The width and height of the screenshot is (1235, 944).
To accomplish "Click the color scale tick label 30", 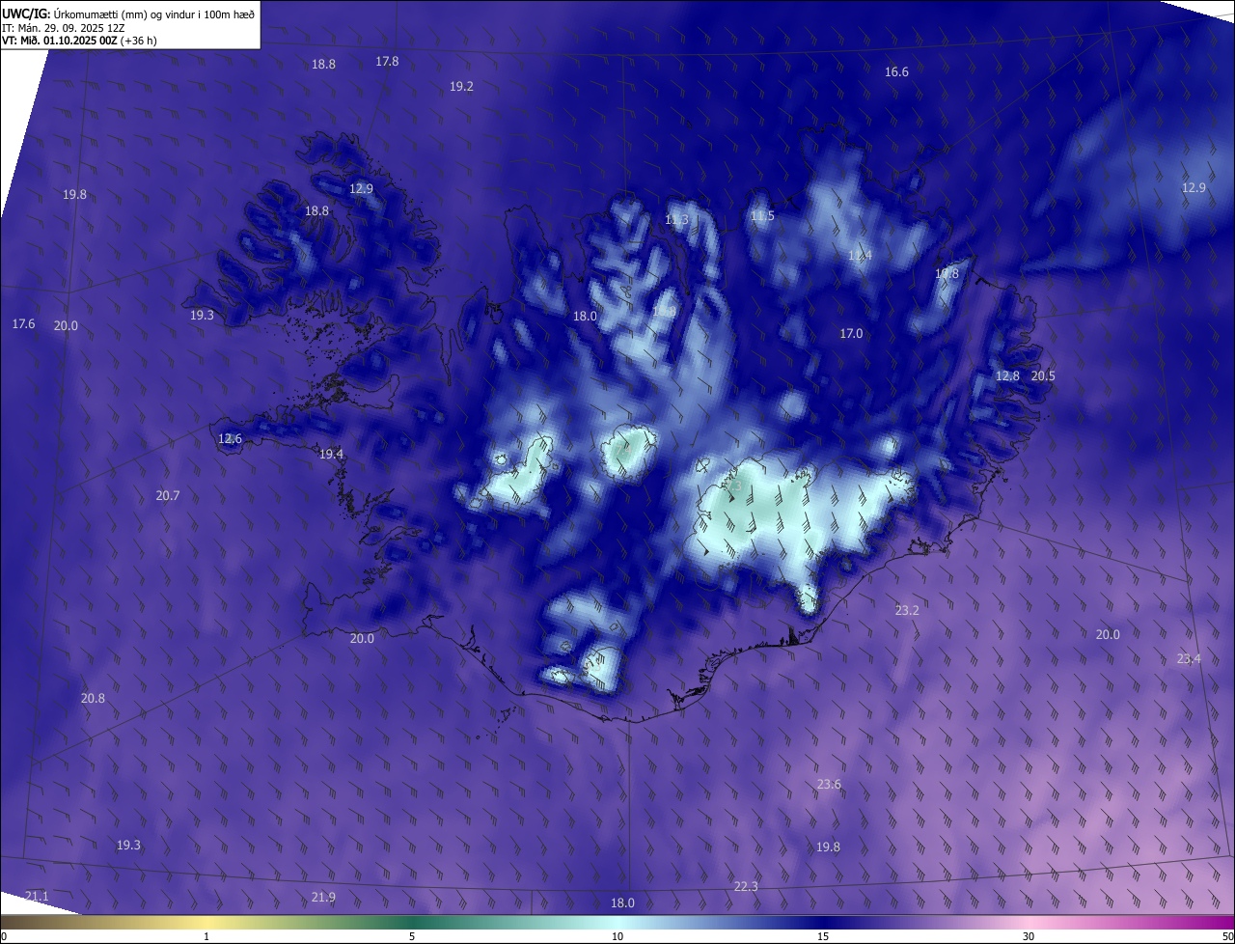I will (1029, 936).
